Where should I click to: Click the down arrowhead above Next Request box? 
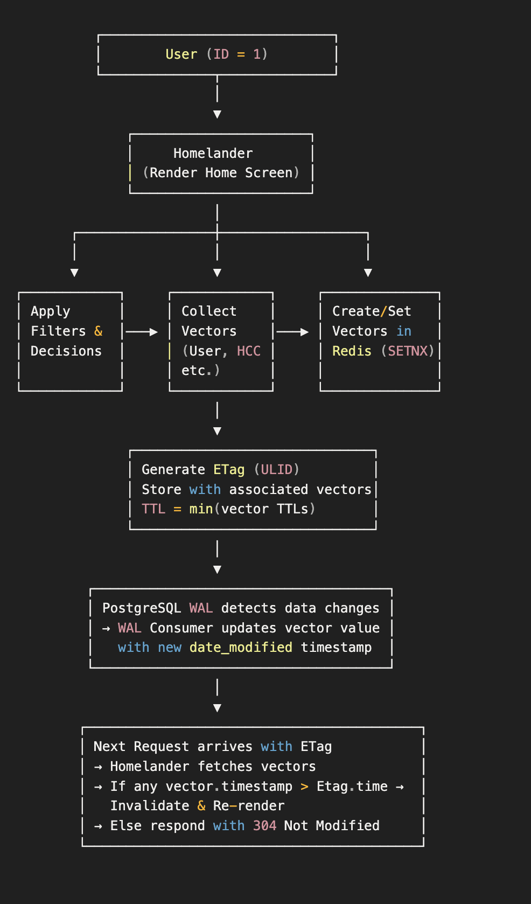(x=217, y=708)
